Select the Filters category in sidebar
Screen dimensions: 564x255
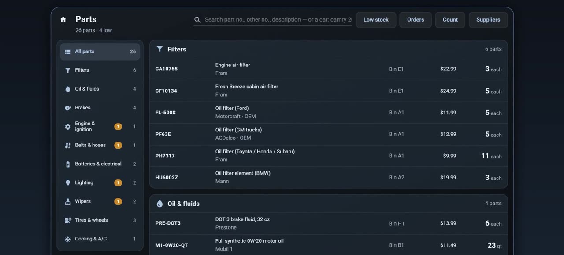point(100,70)
